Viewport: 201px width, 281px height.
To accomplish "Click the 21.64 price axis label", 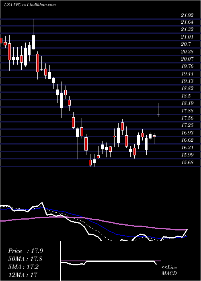I will [x=187, y=22].
